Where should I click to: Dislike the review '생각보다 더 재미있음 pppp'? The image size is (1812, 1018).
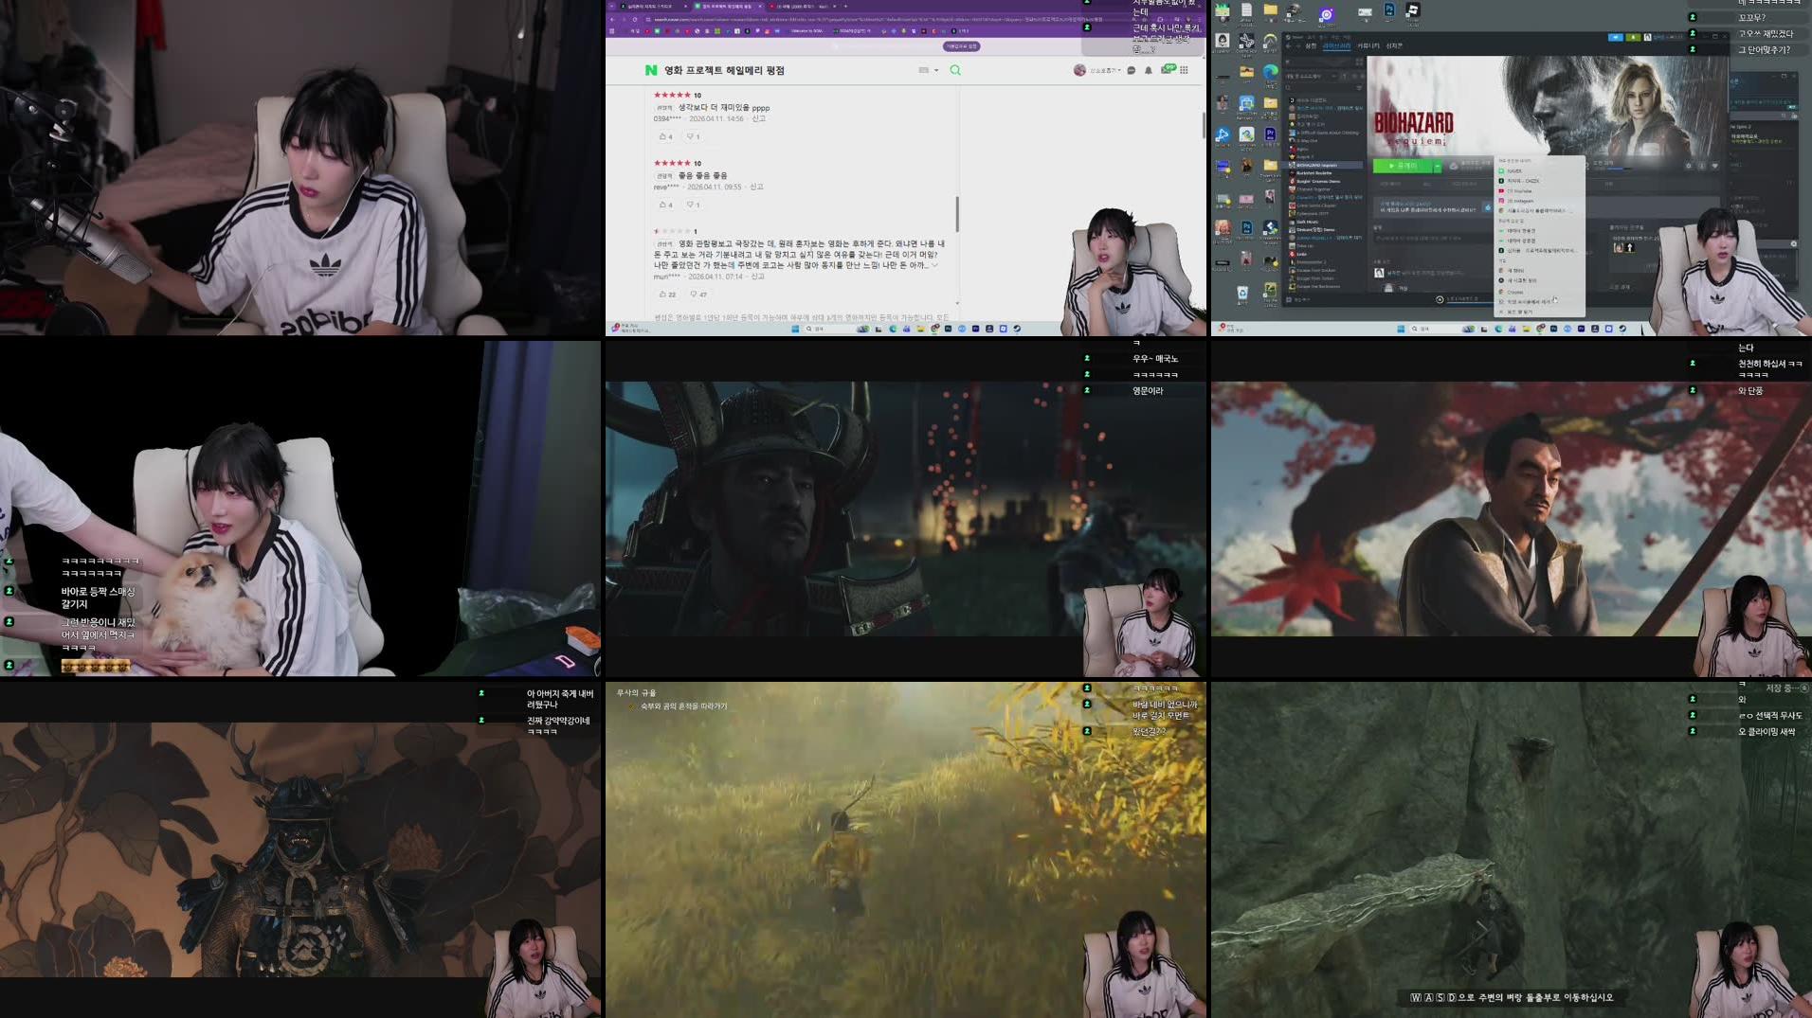tap(693, 136)
